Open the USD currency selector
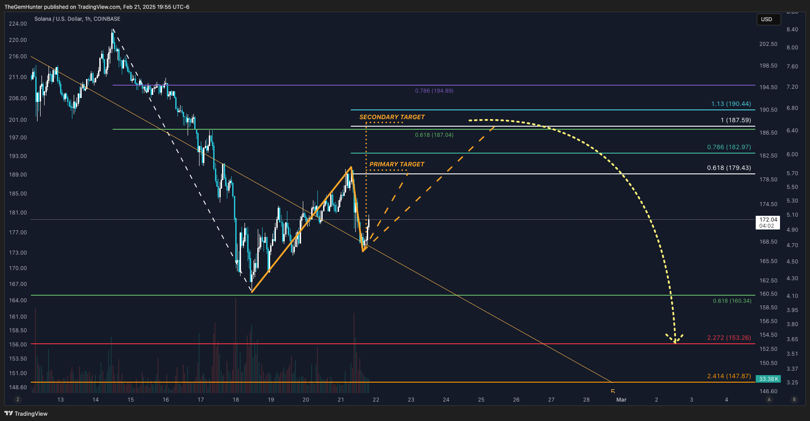 click(x=769, y=19)
